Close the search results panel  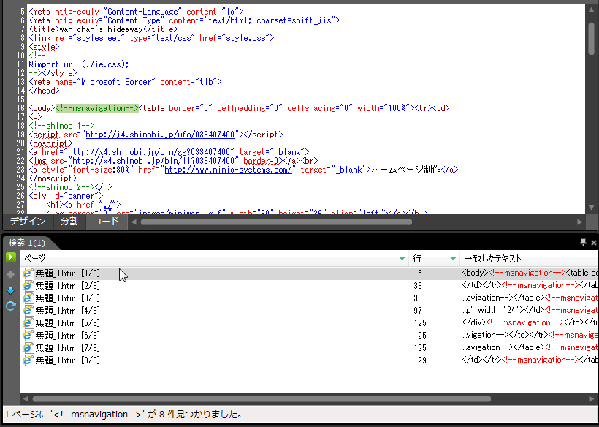[594, 242]
